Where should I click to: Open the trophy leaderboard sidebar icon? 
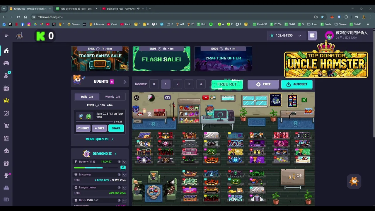pos(6,176)
